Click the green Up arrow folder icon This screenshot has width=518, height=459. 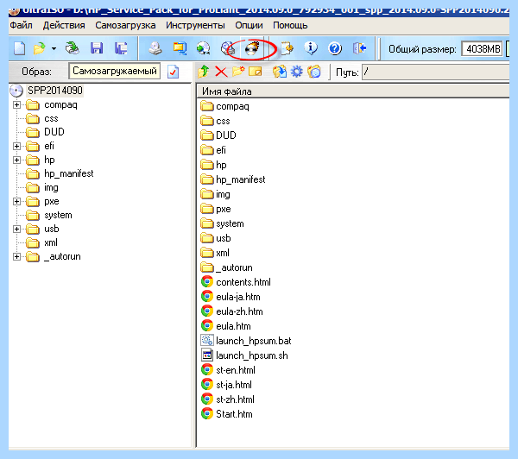pyautogui.click(x=204, y=72)
